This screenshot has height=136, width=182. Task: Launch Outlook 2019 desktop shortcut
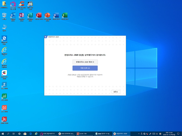[x=13, y=17]
